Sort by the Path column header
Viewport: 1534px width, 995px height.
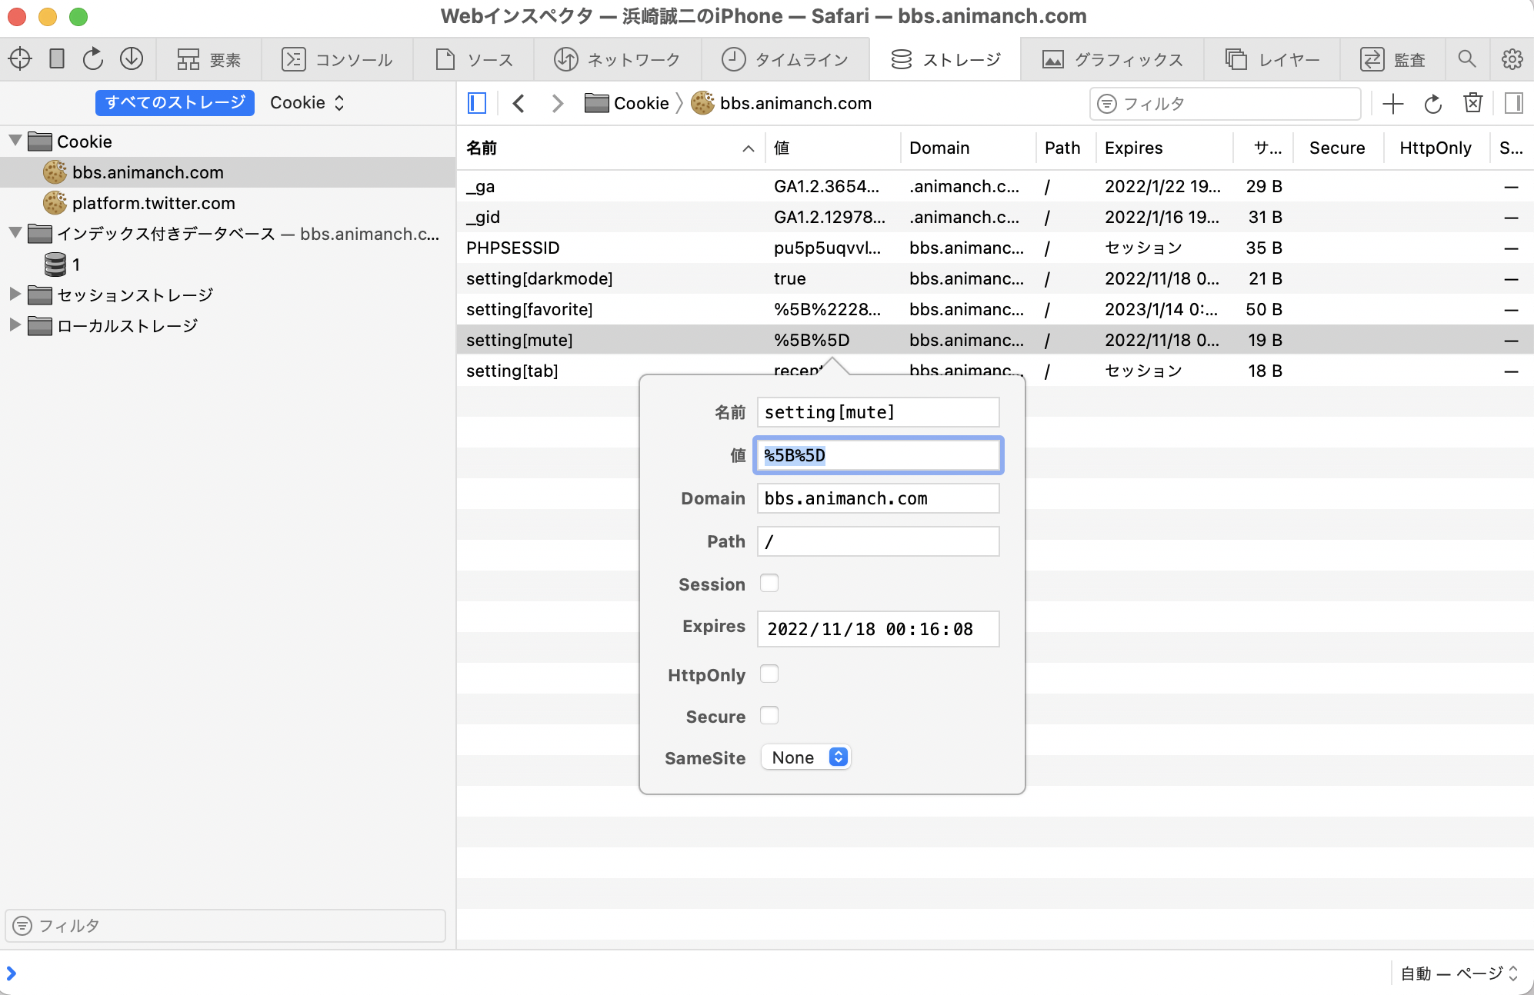tap(1066, 148)
